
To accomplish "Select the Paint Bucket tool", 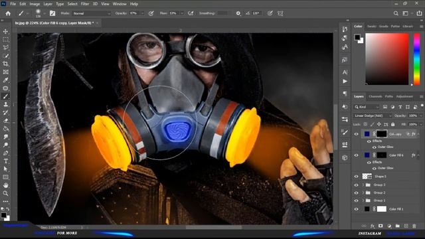I will tap(5, 129).
